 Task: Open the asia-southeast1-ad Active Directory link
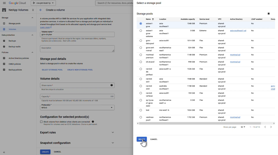pos(238,31)
